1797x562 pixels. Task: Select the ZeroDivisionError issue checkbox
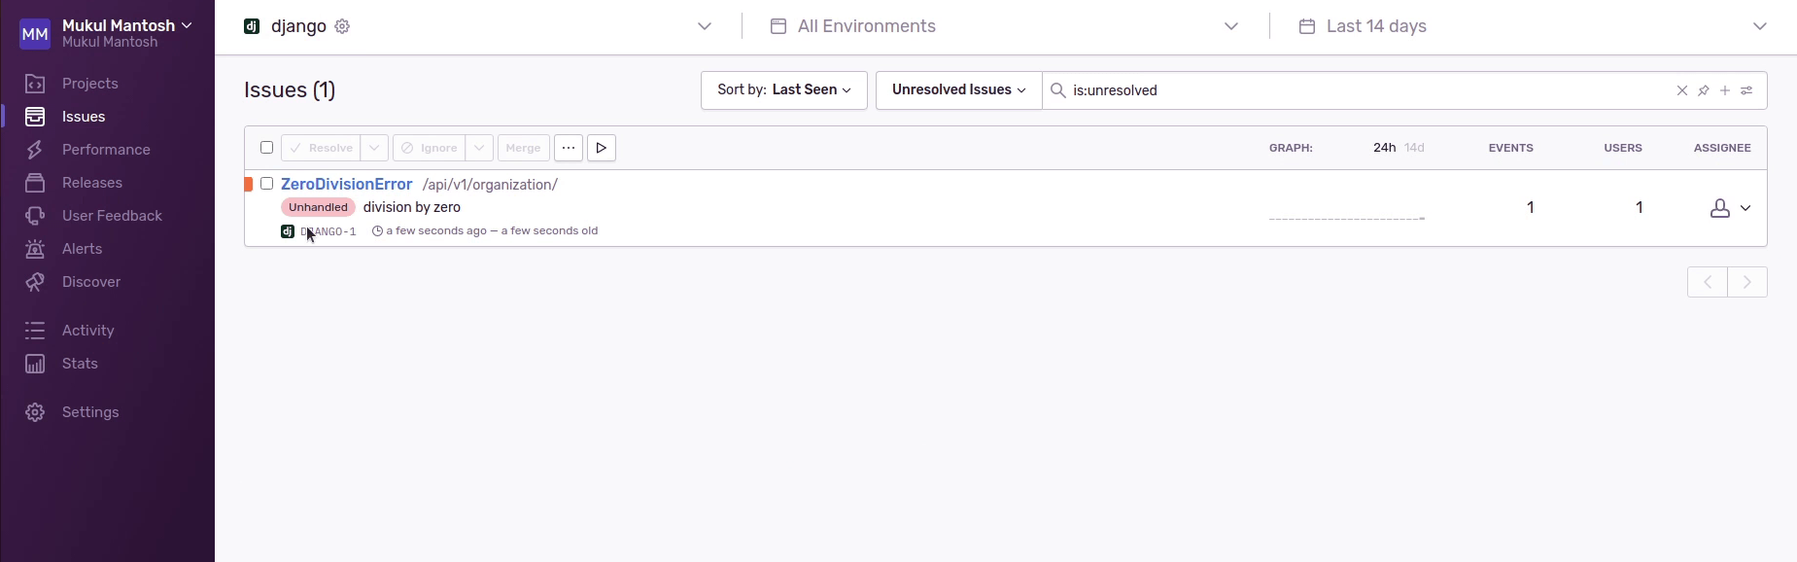coord(266,184)
